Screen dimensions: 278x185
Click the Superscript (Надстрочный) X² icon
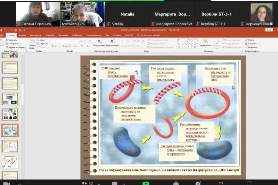[x=112, y=42]
